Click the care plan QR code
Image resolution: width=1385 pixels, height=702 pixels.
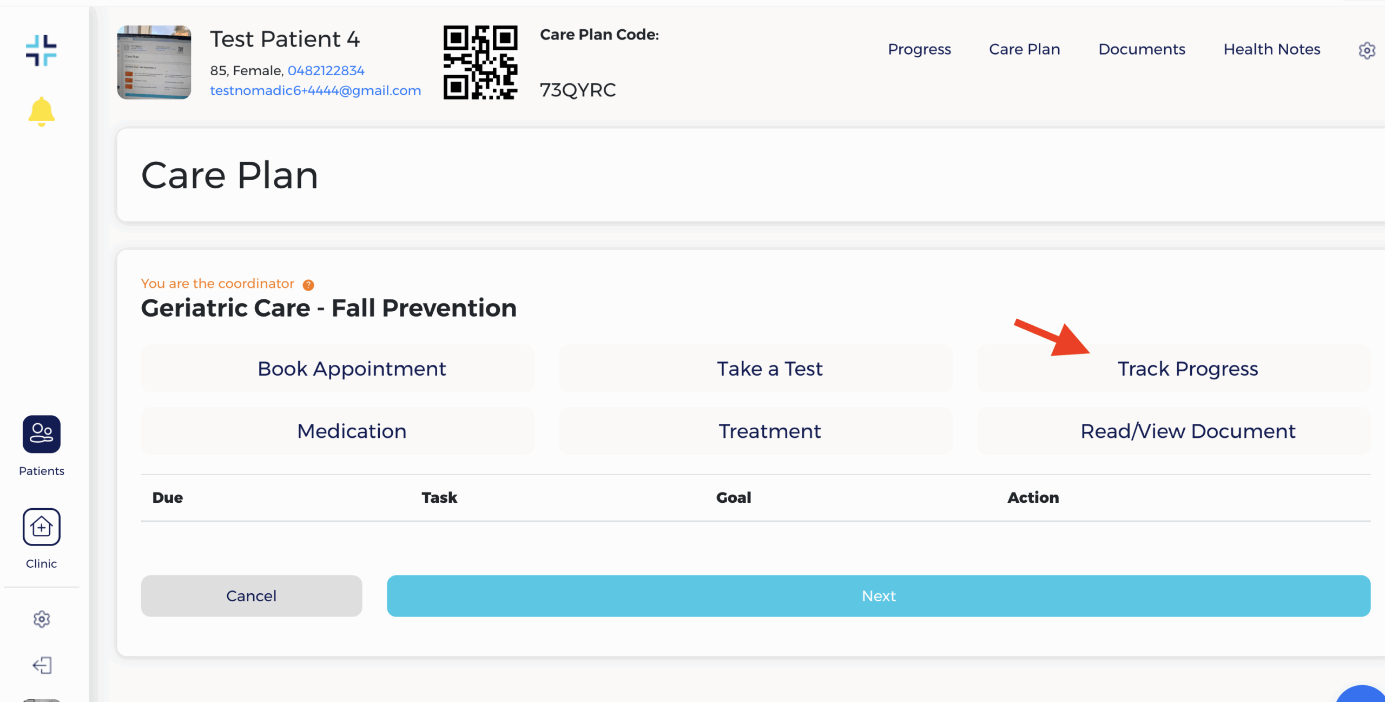coord(480,62)
